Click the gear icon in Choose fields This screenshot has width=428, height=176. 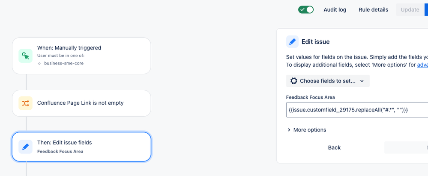pos(293,81)
